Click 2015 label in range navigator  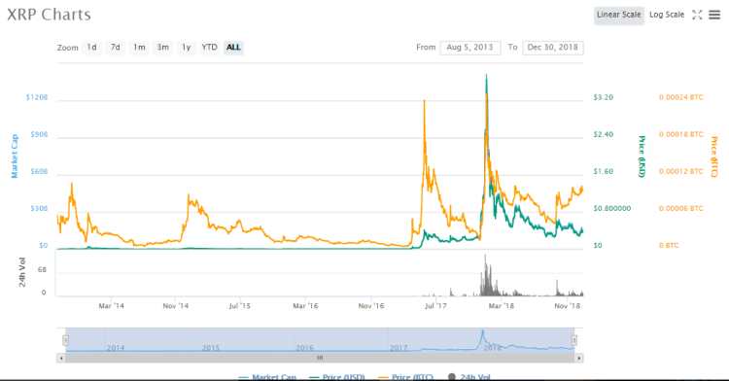click(211, 348)
